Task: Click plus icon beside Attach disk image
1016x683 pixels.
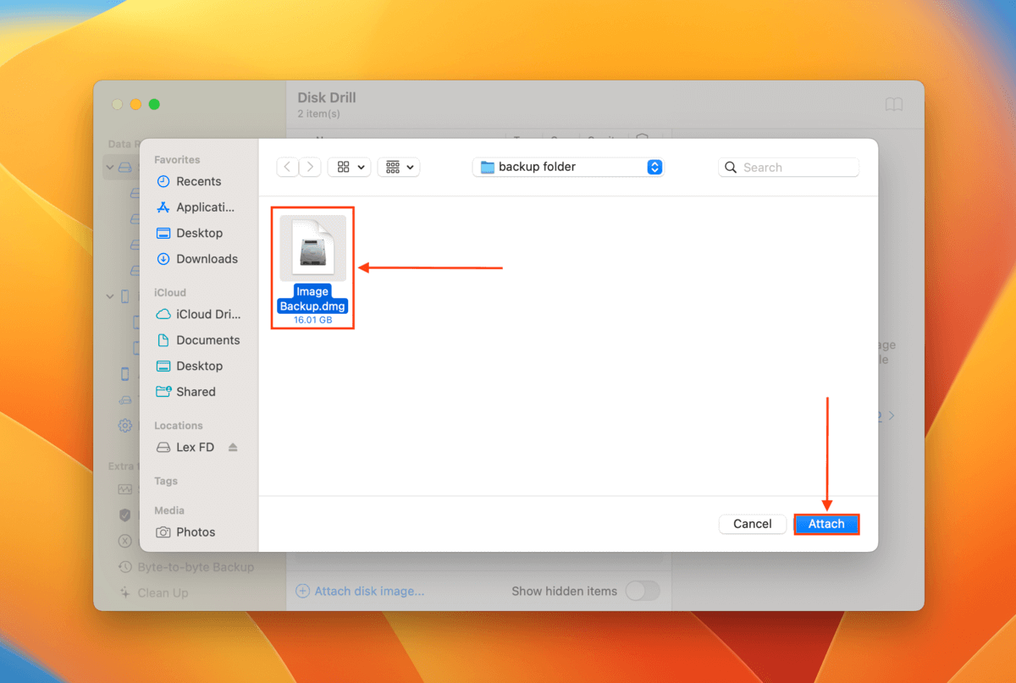Action: (x=302, y=591)
